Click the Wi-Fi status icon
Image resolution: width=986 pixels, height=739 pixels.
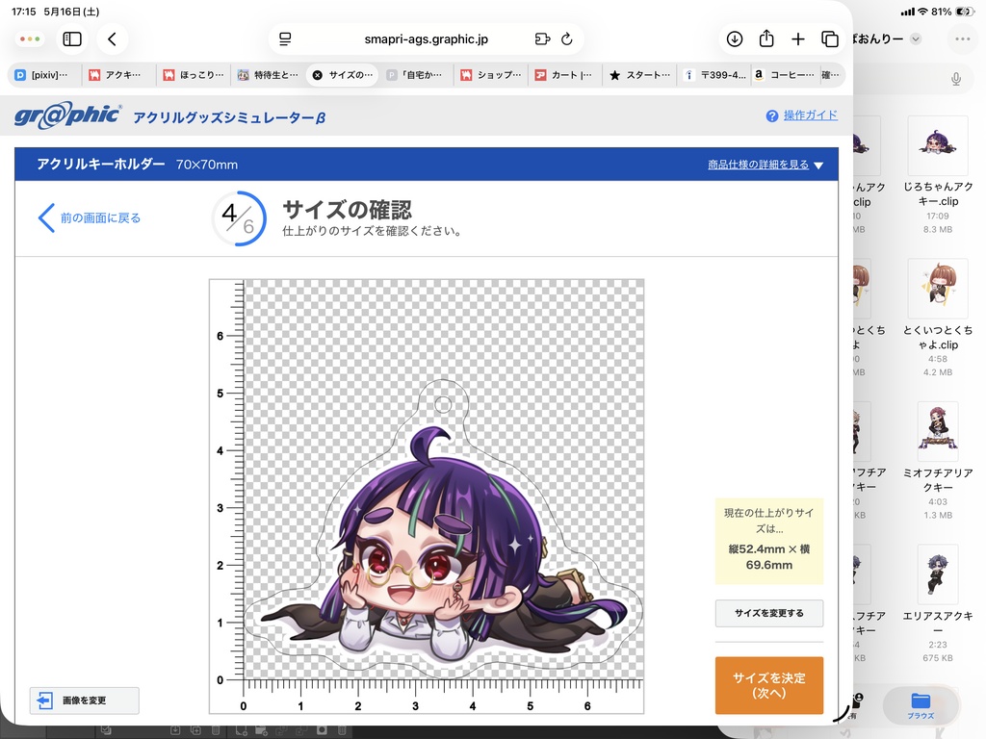point(923,12)
